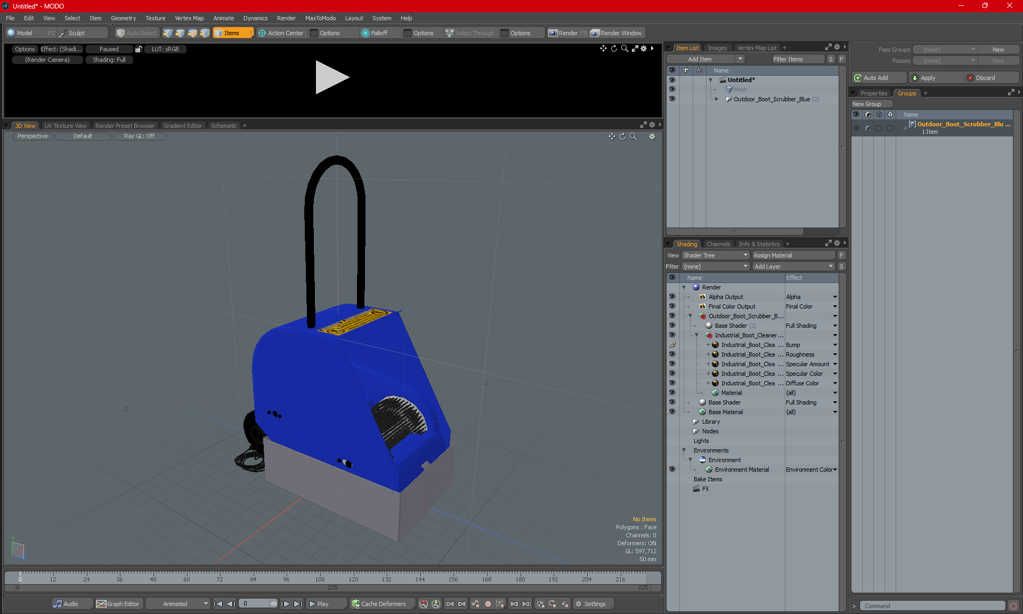The image size is (1023, 614).
Task: Click the 3D viewport pan move icon
Action: (612, 136)
